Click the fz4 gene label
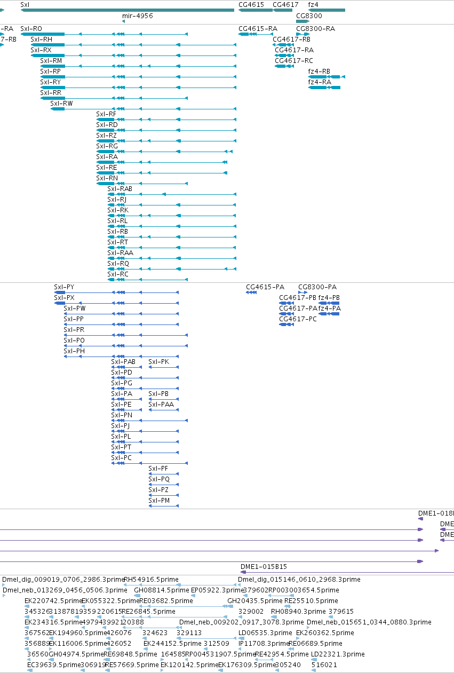Image resolution: width=454 pixels, height=673 pixels. [x=313, y=4]
